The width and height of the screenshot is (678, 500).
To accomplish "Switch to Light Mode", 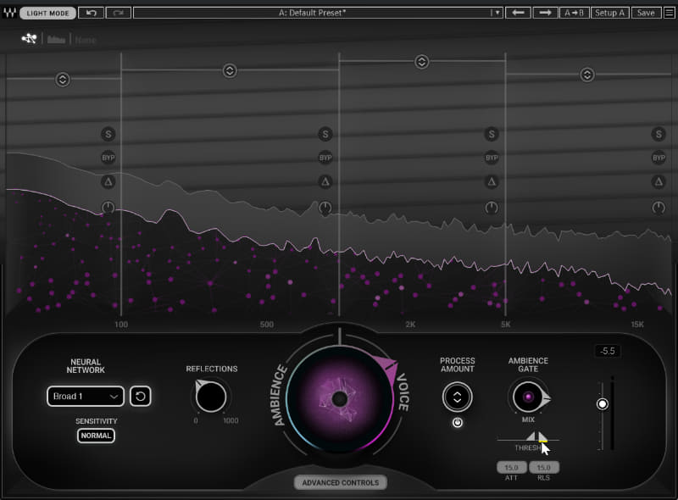I will point(47,13).
